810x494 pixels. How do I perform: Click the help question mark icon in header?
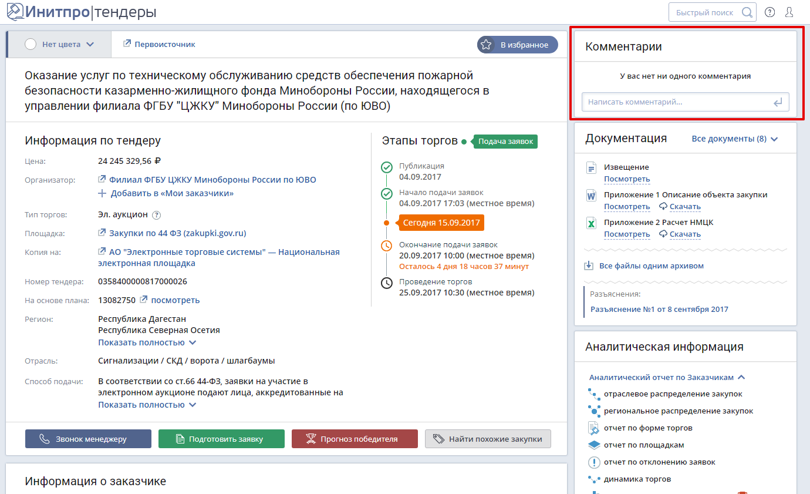[x=770, y=12]
